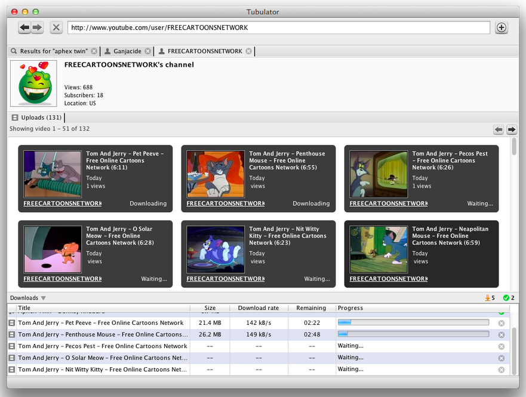
Task: Show next page of videos
Action: coord(511,129)
